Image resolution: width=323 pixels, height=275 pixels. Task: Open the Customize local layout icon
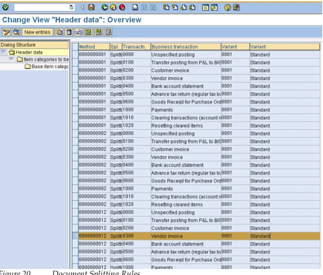[236, 8]
